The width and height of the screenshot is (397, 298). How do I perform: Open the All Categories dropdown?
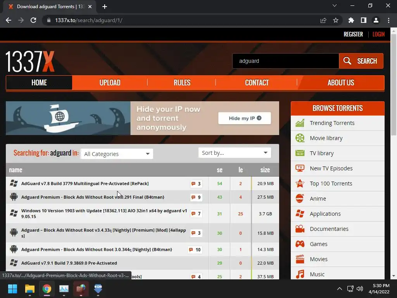pyautogui.click(x=117, y=154)
